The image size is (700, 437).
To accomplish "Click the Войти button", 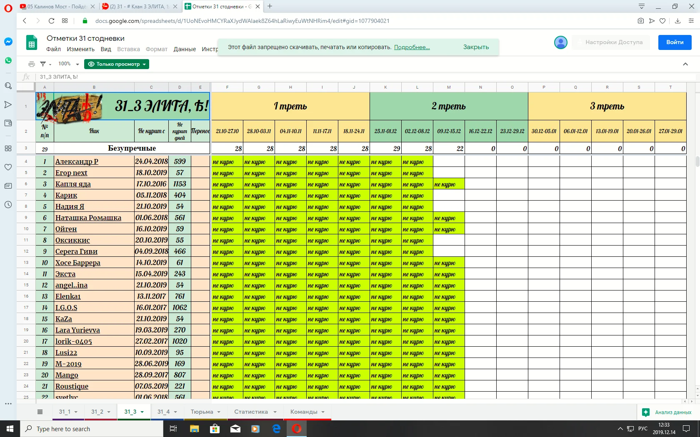I will [674, 42].
